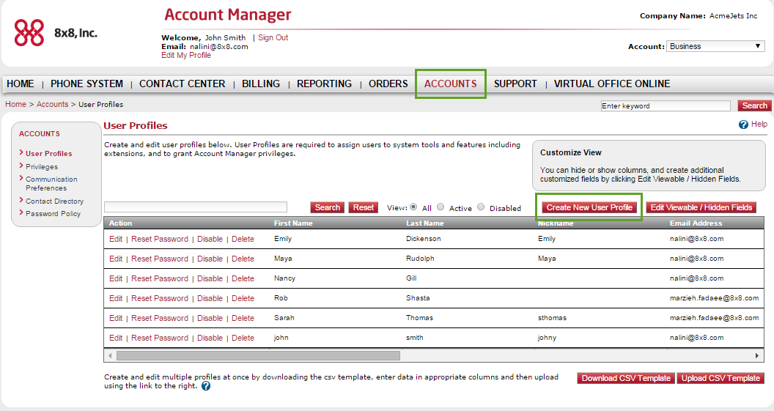Click Delete for john smith

pos(243,338)
